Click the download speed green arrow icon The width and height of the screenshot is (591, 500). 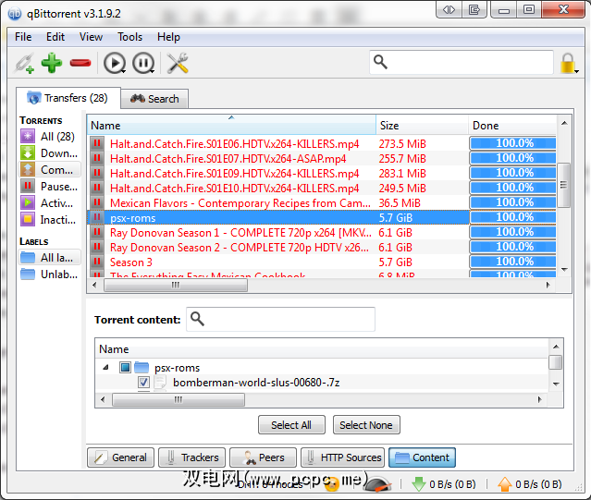[x=418, y=484]
